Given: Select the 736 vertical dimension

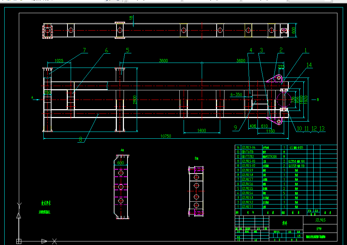Looking at the screenshot, I should tap(293, 100).
